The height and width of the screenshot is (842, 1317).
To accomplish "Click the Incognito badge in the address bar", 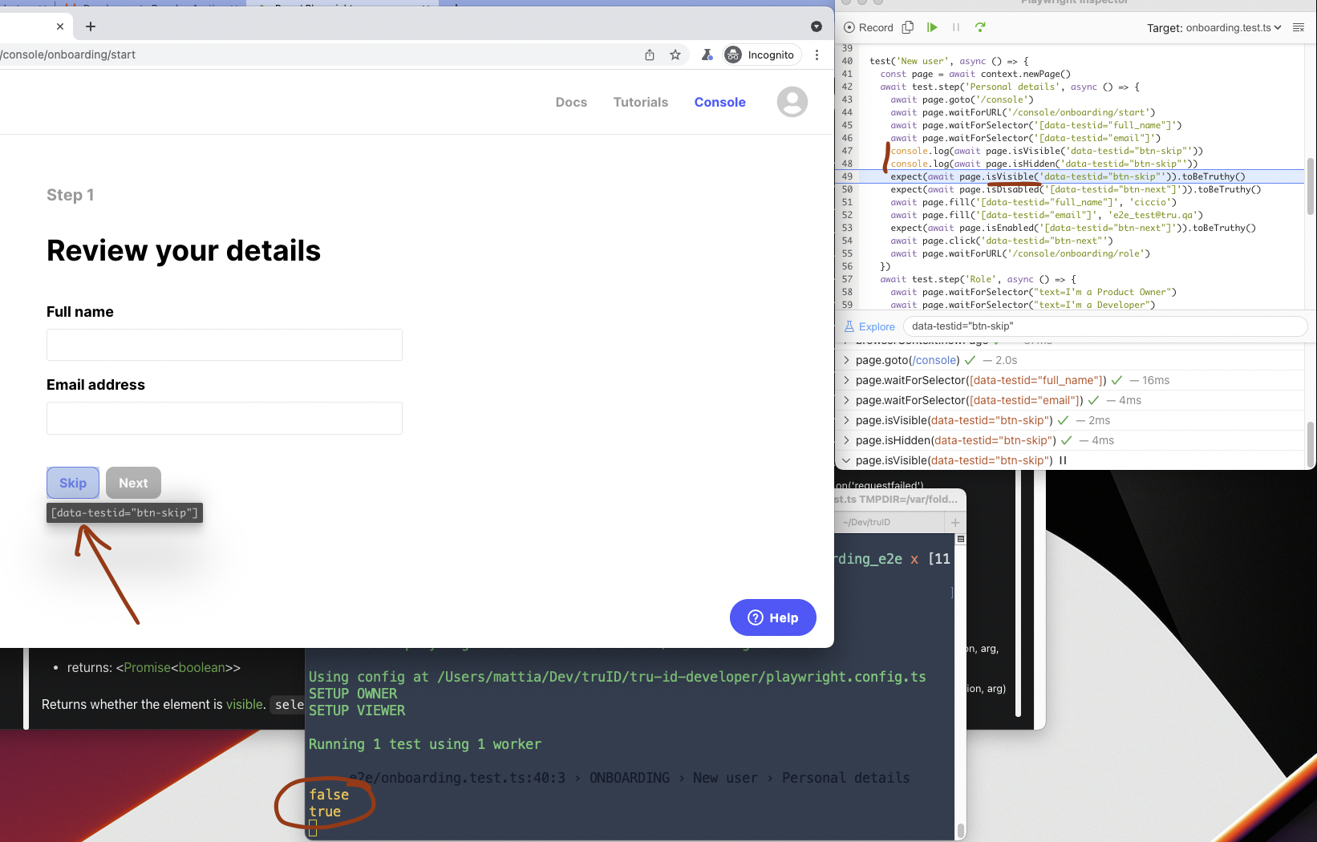I will click(x=760, y=55).
